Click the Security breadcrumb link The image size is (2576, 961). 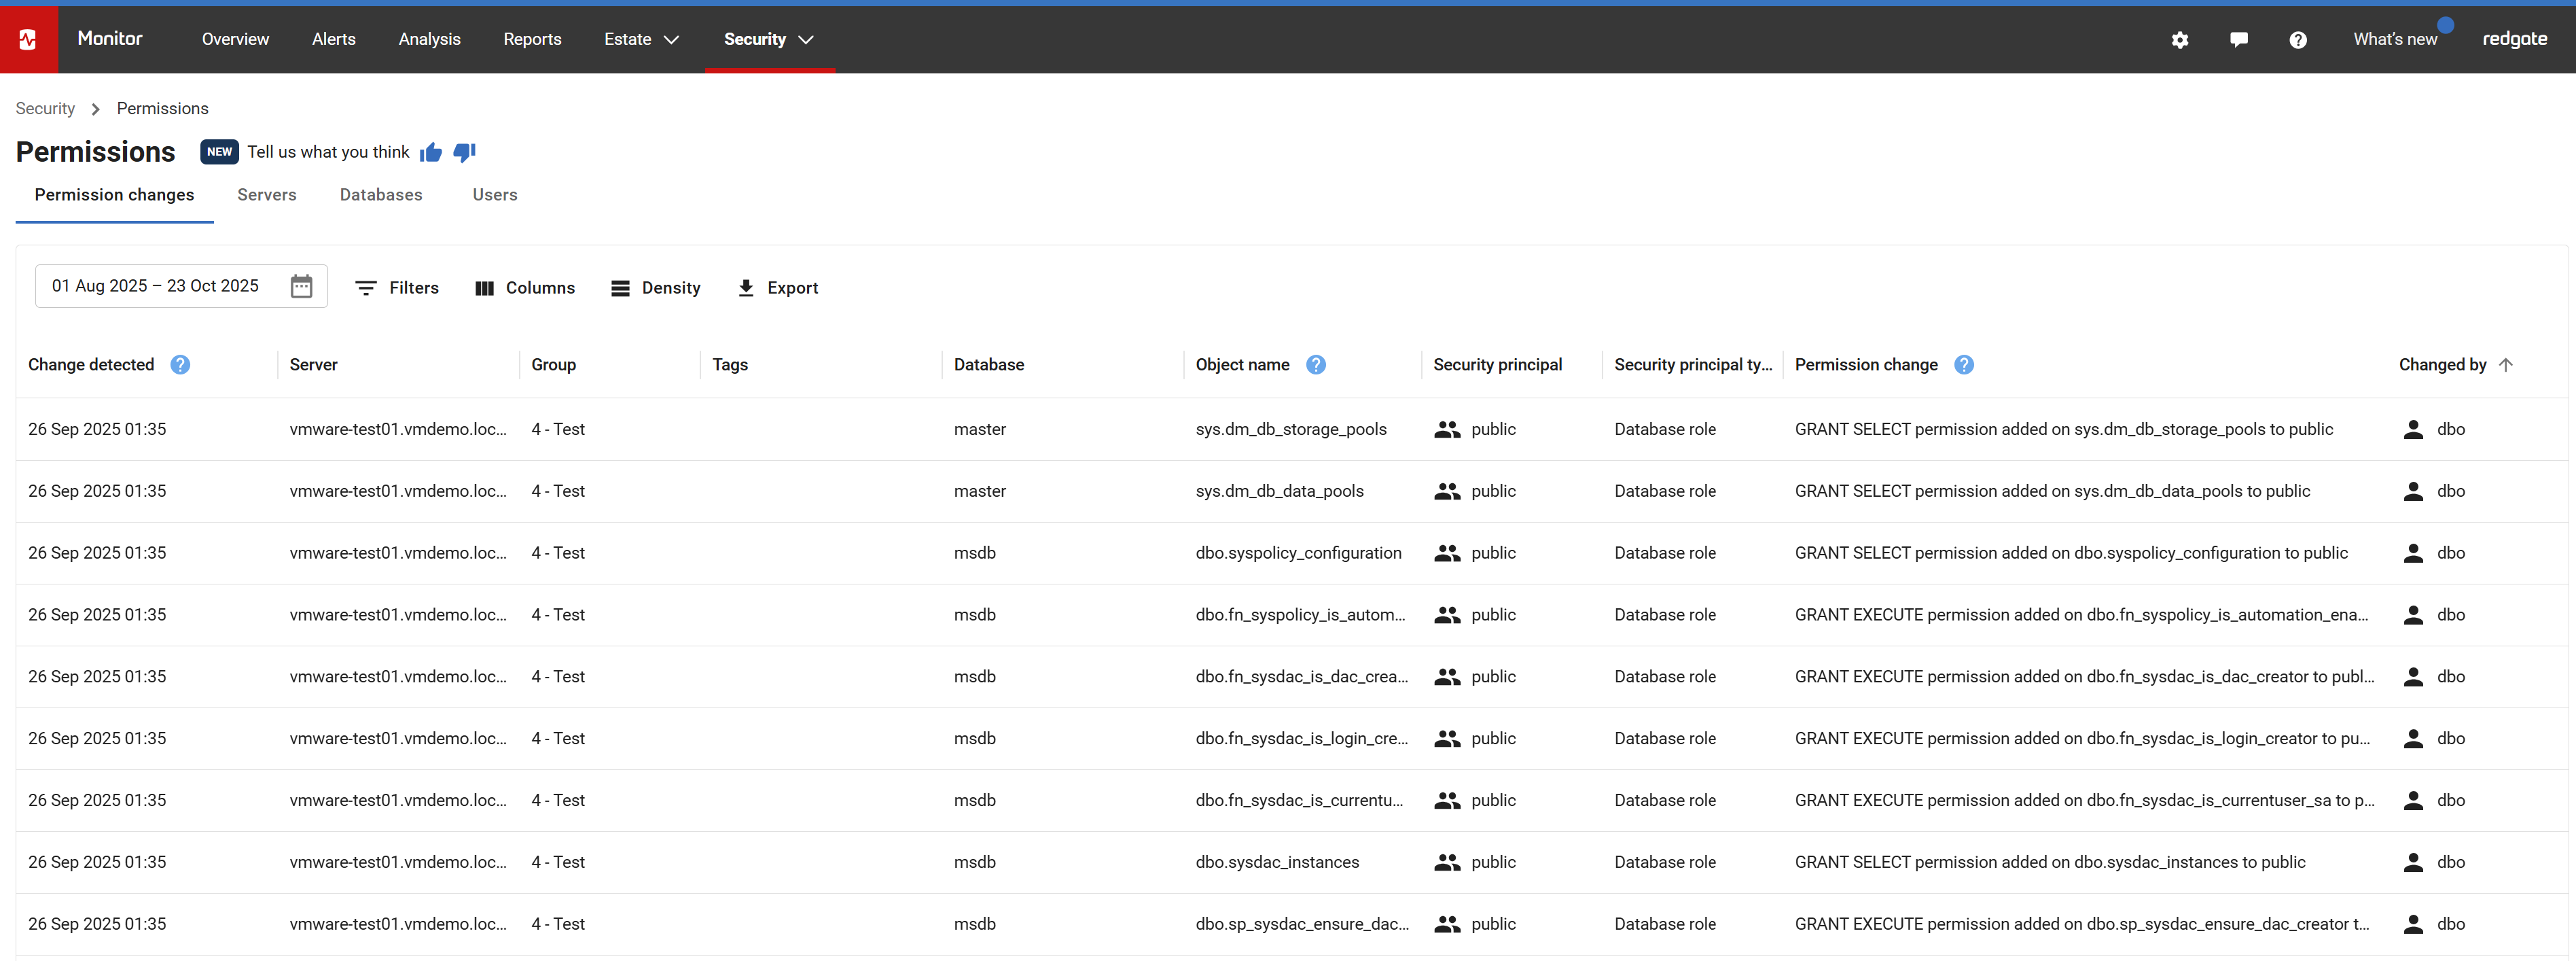[45, 108]
